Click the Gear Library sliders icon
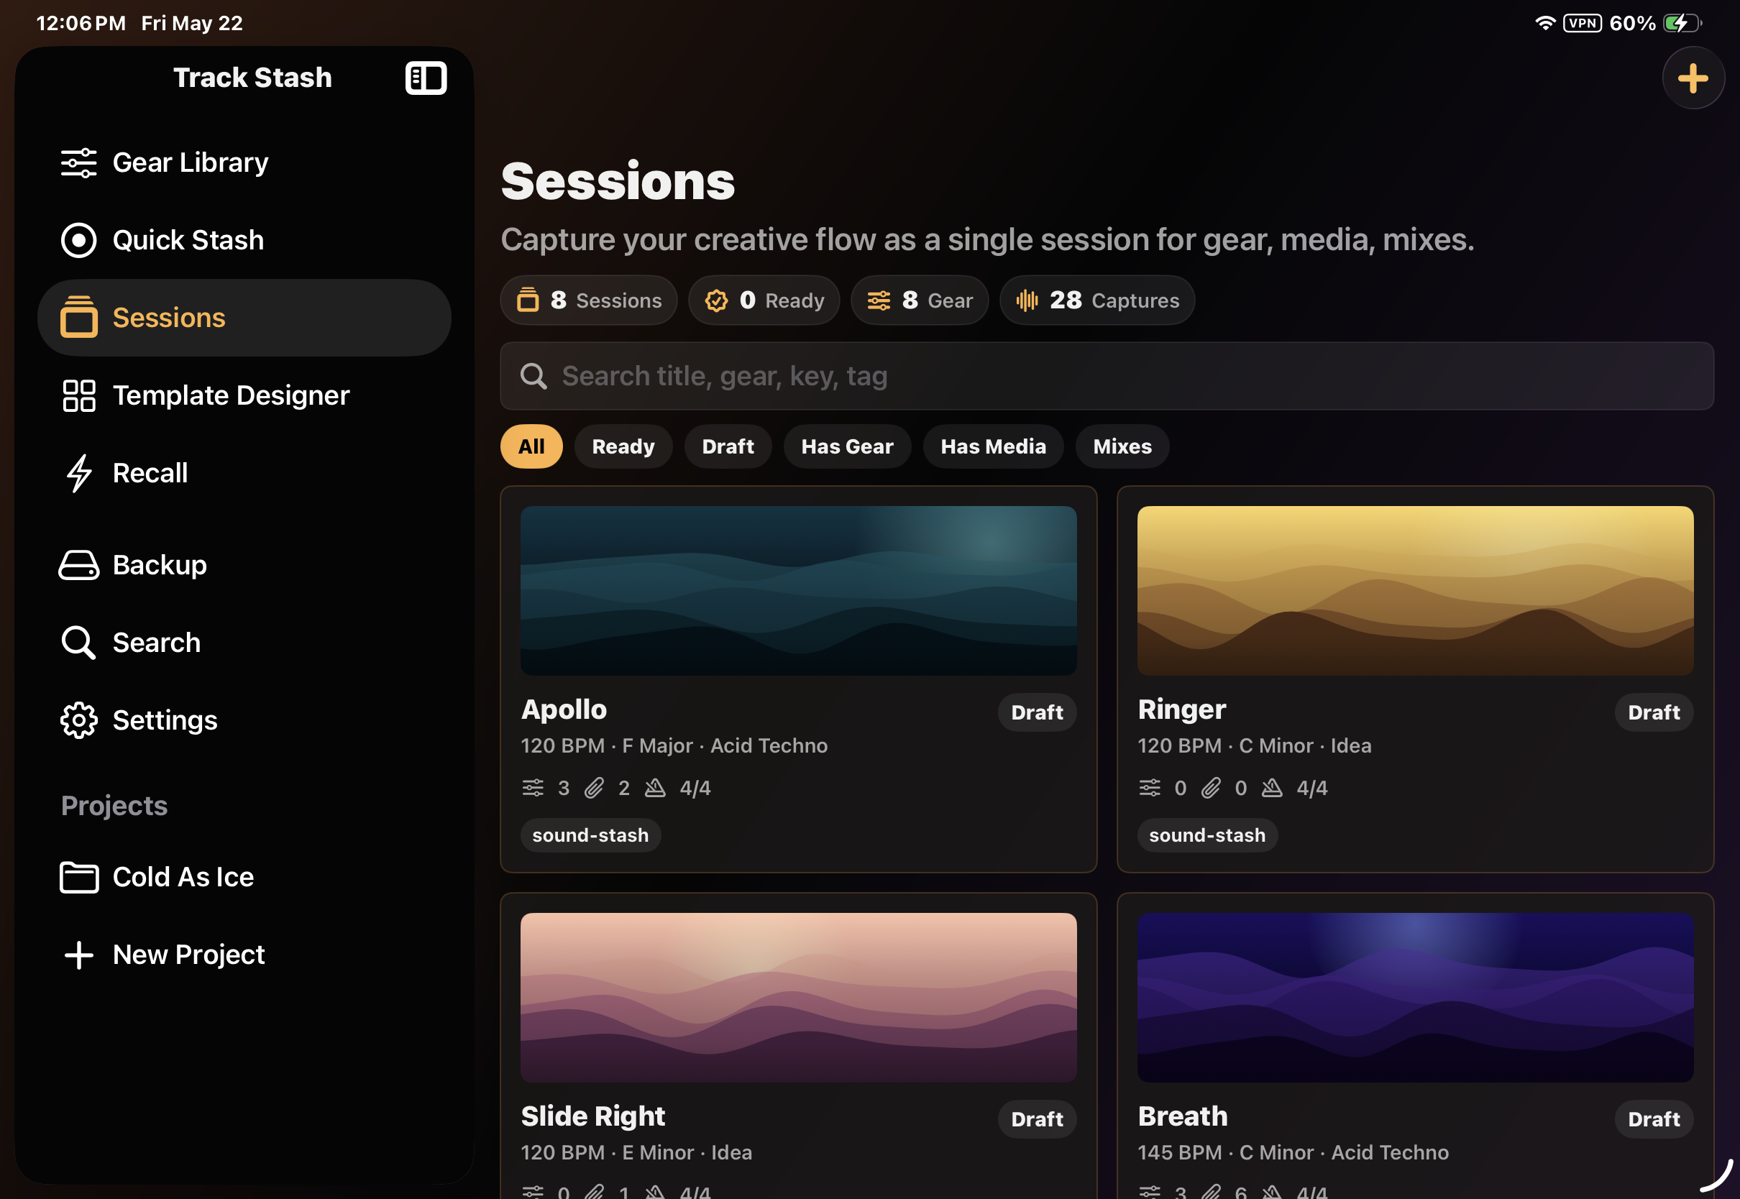This screenshot has height=1199, width=1740. point(79,162)
